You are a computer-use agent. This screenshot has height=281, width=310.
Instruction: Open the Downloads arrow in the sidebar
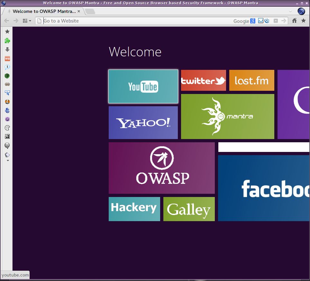click(7, 50)
